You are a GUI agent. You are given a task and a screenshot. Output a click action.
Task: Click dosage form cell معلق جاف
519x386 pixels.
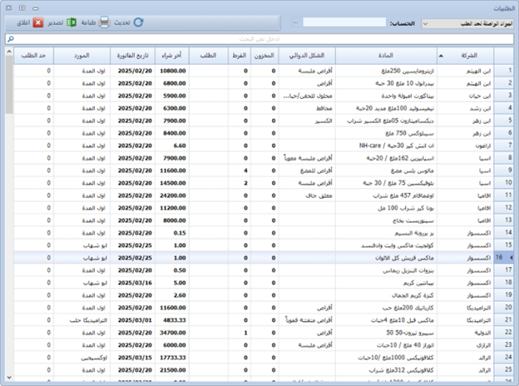tap(307, 195)
